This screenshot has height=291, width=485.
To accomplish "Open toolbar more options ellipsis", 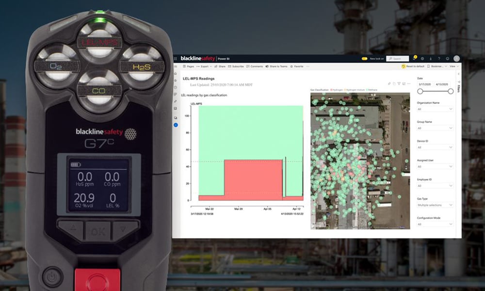I will (308, 66).
